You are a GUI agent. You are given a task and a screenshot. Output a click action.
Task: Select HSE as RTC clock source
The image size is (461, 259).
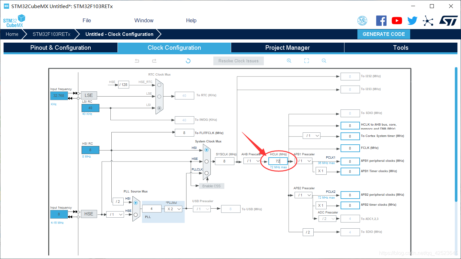(159, 85)
